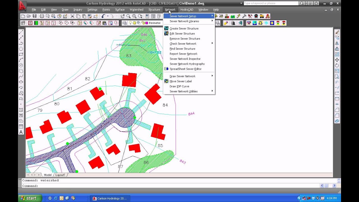Image resolution: width=359 pixels, height=202 pixels.
Task: Select the Revision cloud tool
Action: click(x=21, y=71)
